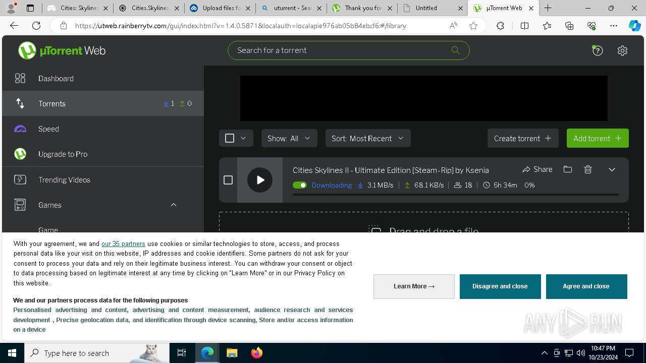Click the Trending Videos icon
This screenshot has width=646, height=363.
click(x=20, y=179)
